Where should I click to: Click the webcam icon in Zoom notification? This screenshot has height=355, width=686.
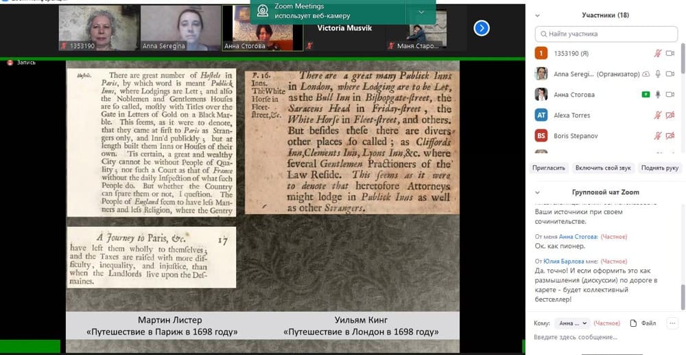click(263, 11)
